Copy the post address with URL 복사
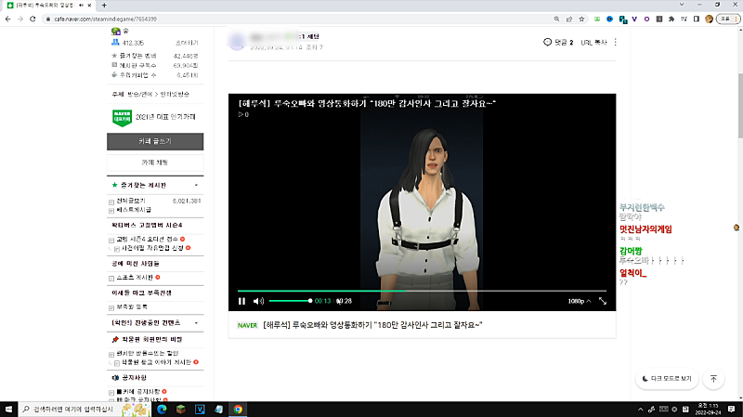Viewport: 743px width, 417px height. (x=593, y=42)
